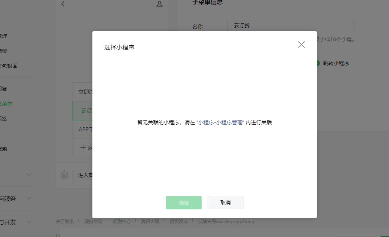
Task: Select the 包封面 item in sidebar
Action: (x=9, y=66)
